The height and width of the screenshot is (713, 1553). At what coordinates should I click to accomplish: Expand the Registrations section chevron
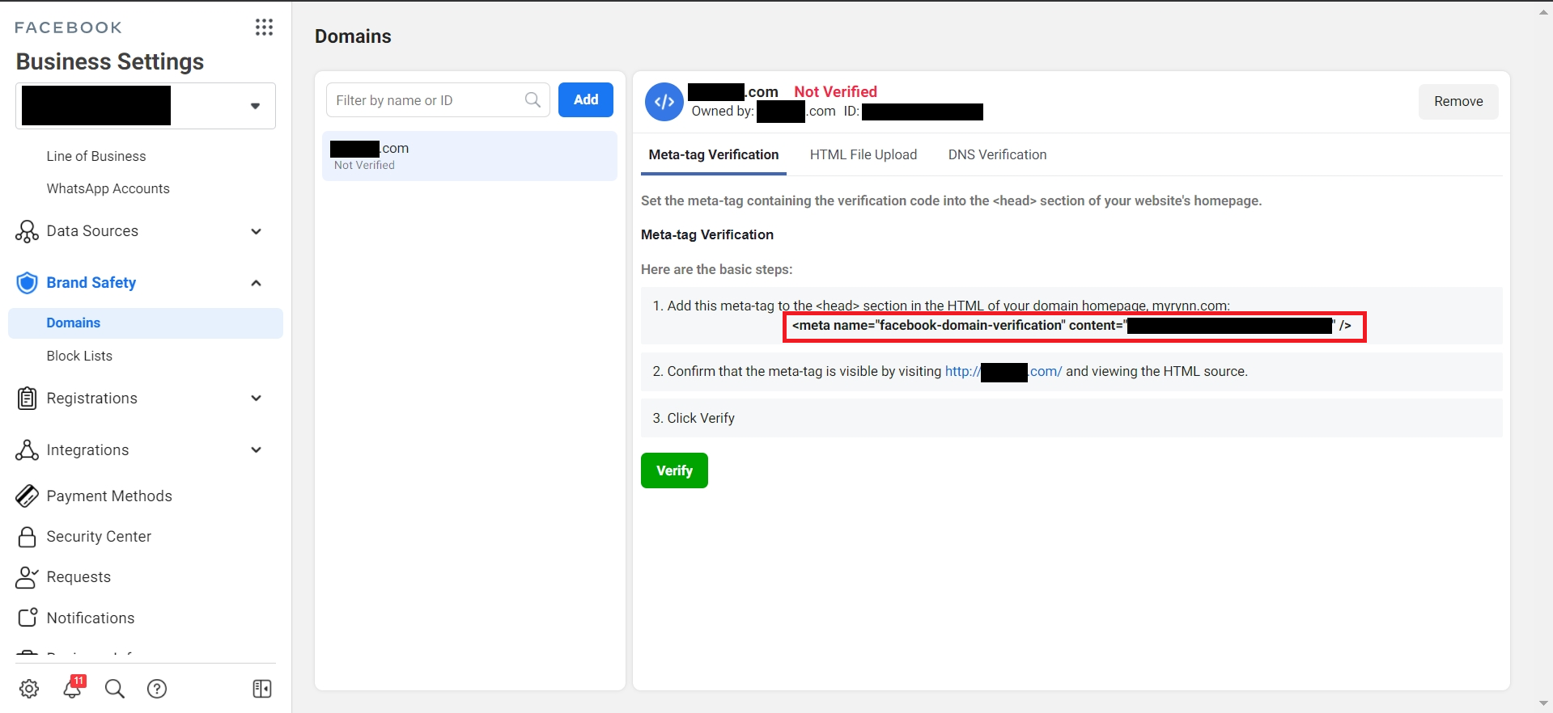click(257, 399)
